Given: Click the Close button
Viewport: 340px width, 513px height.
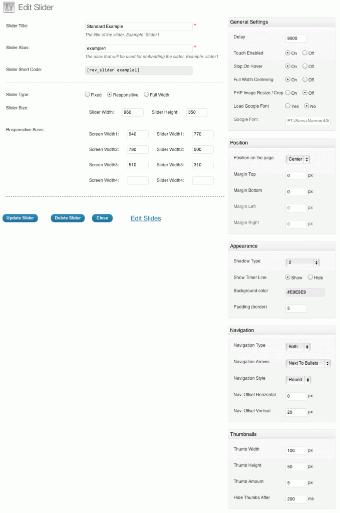Looking at the screenshot, I should pos(102,218).
